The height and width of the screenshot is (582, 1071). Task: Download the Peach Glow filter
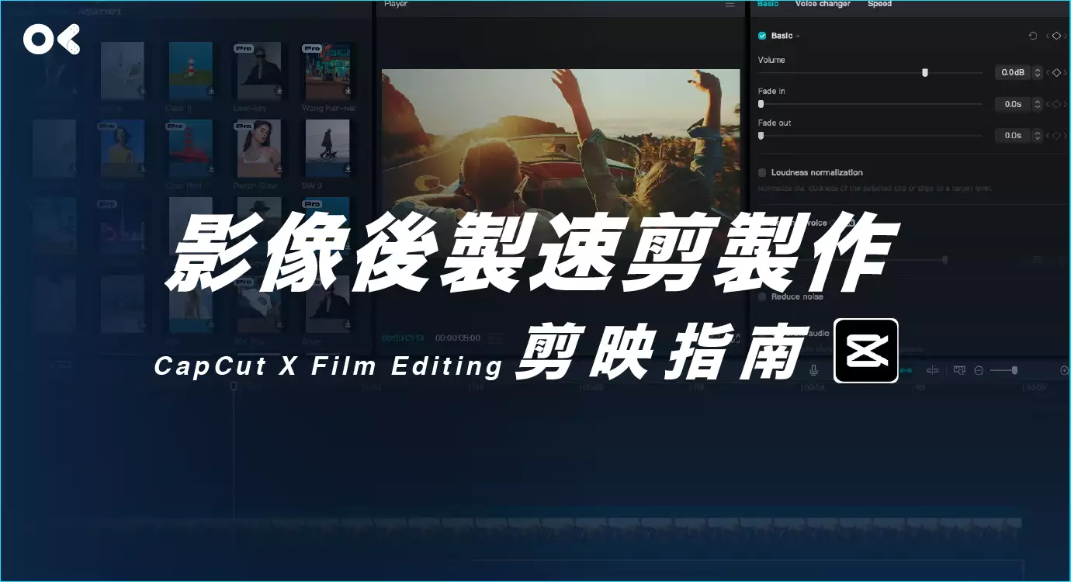pos(279,169)
